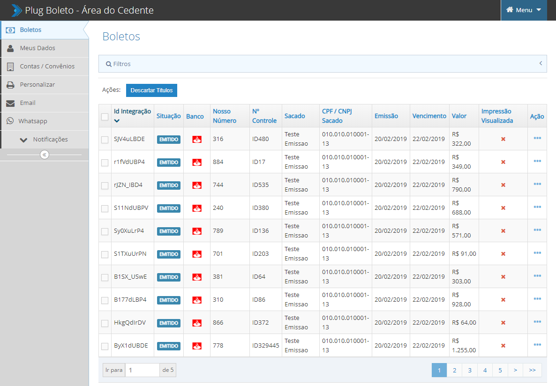Check the box for boleto rJZN_IBD4
This screenshot has height=386, width=556.
coord(105,186)
